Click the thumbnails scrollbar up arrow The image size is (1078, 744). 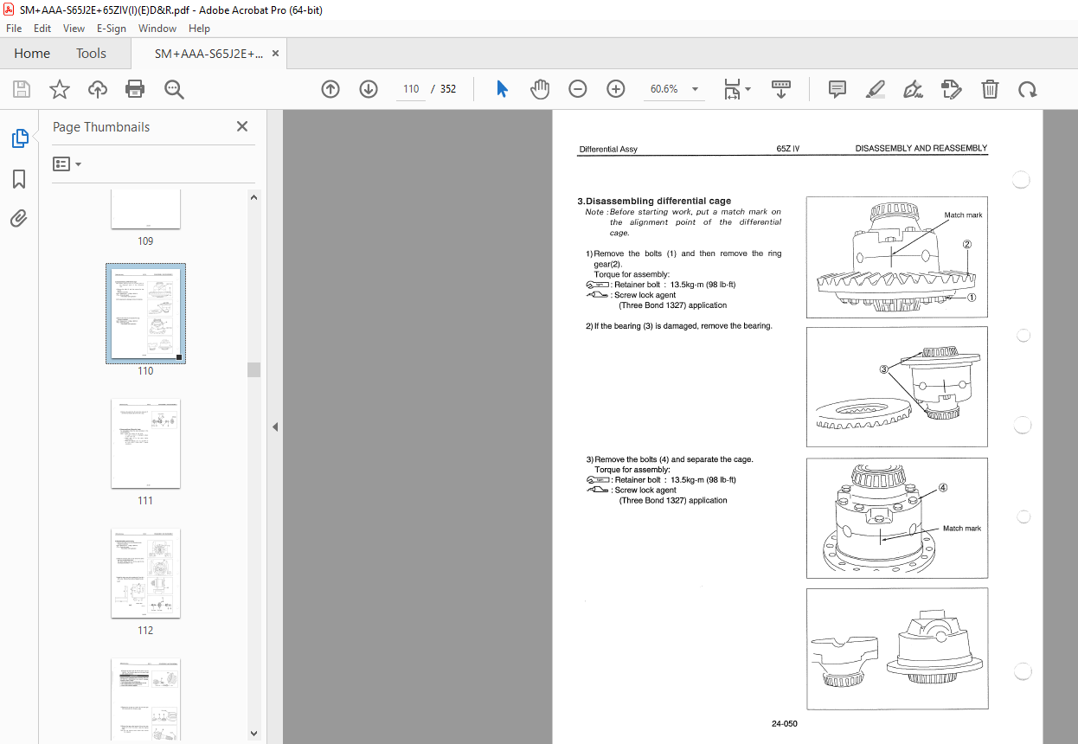point(253,197)
